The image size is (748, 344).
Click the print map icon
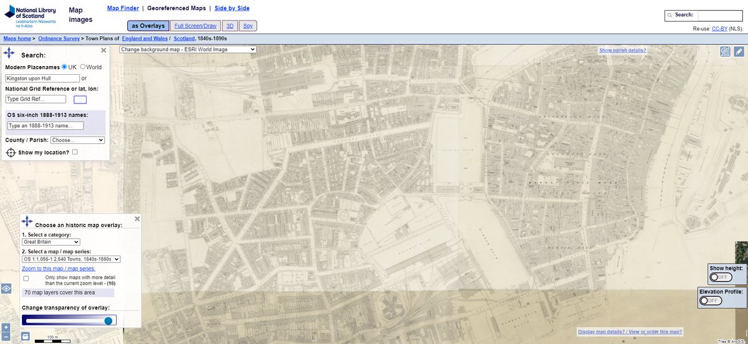(26, 337)
